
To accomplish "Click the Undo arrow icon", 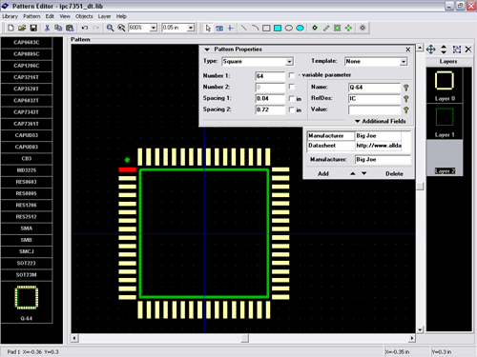I will (85, 29).
